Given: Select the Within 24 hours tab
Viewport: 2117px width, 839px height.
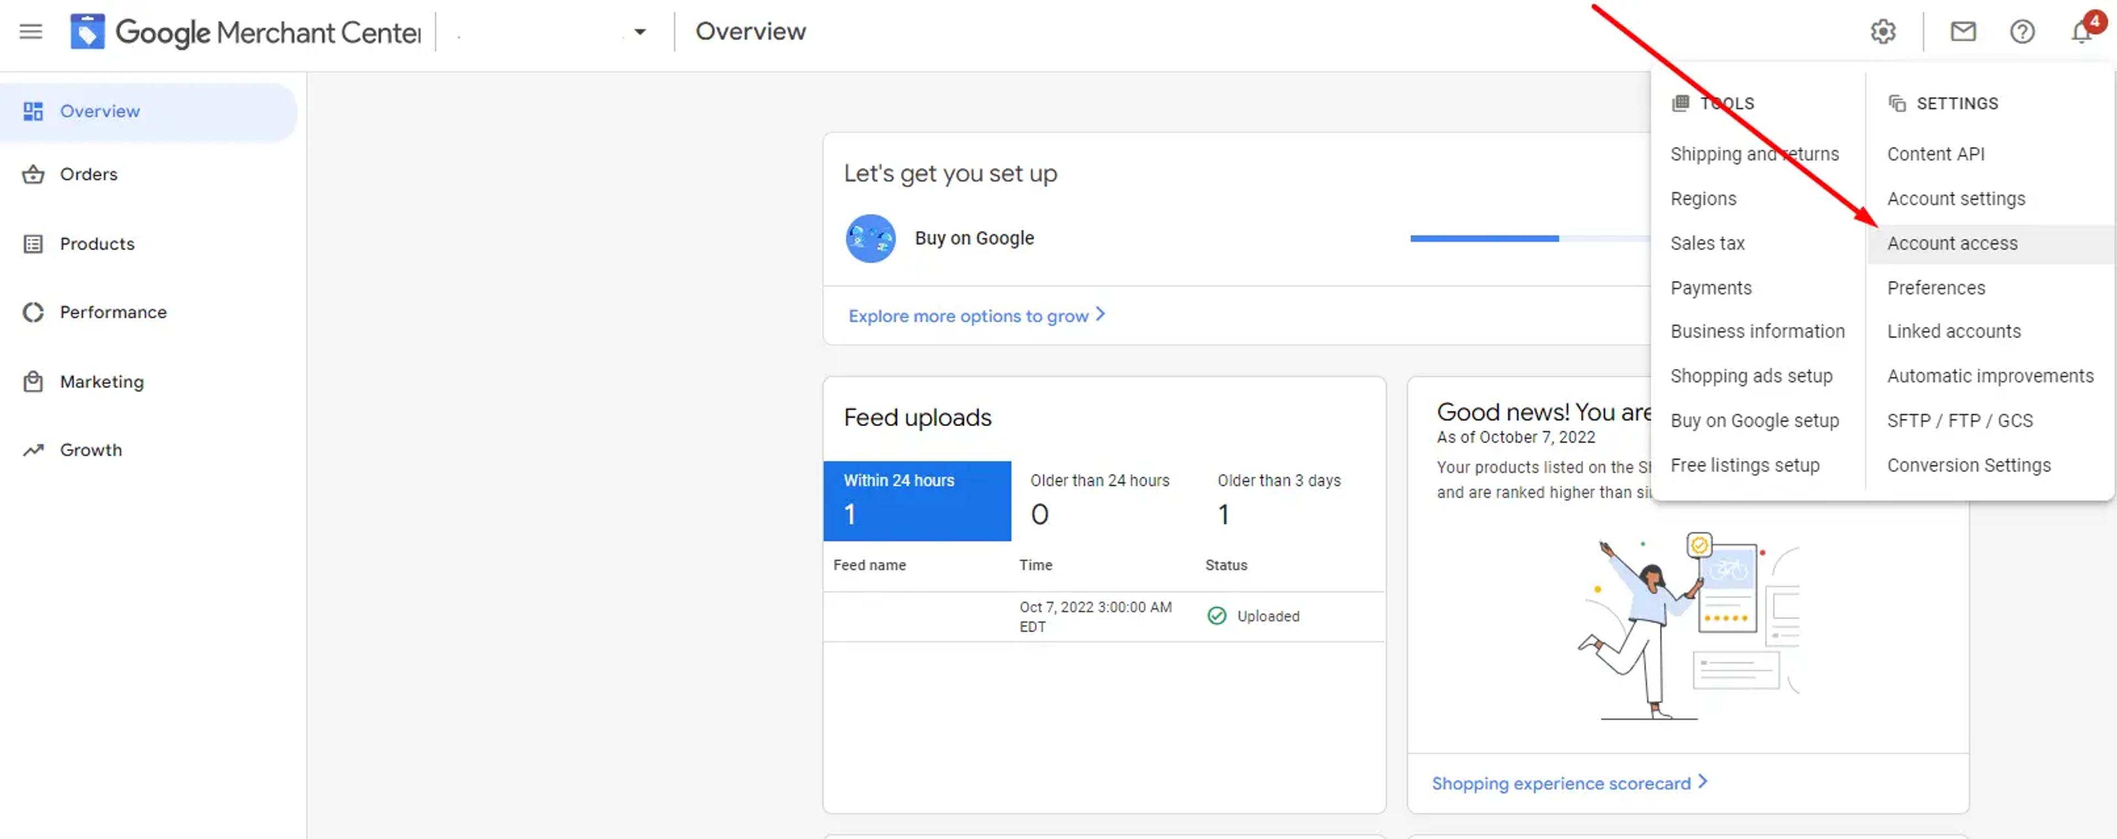Looking at the screenshot, I should coord(917,501).
